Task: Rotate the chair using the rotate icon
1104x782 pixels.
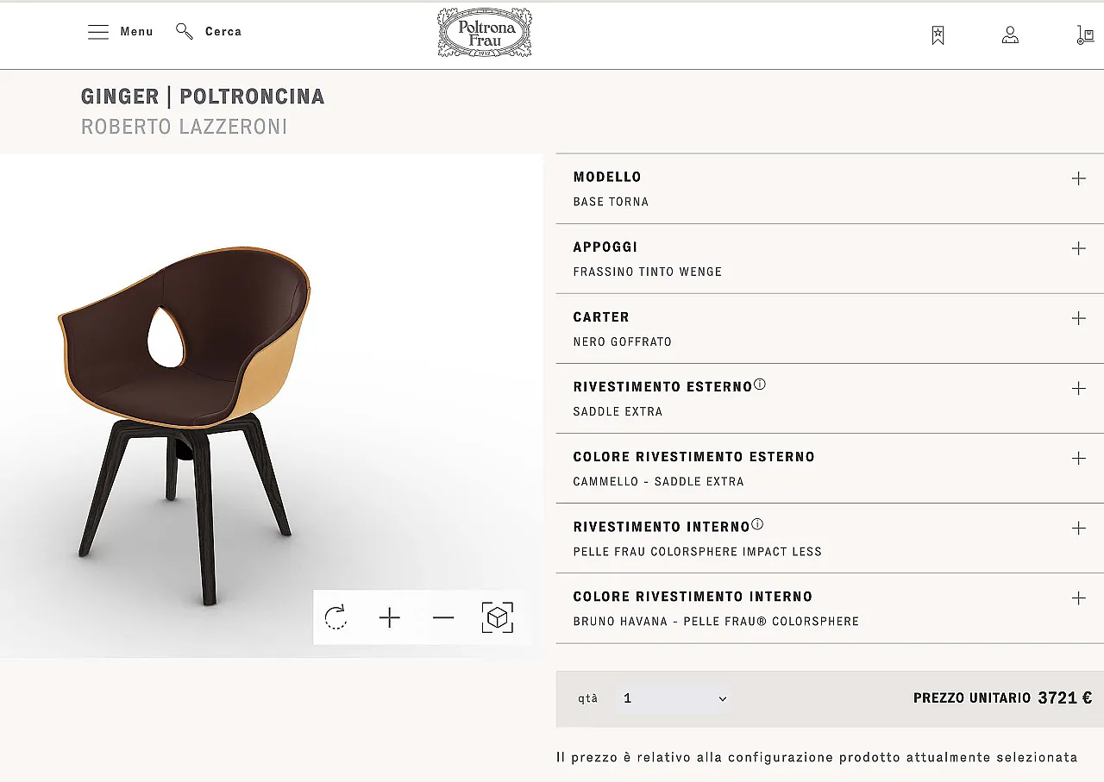Action: click(x=336, y=617)
